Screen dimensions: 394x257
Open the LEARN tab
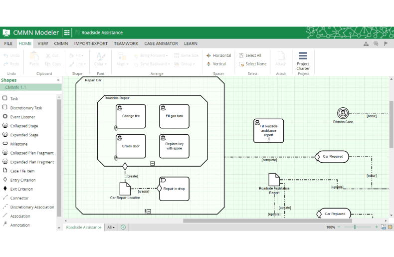coord(191,43)
